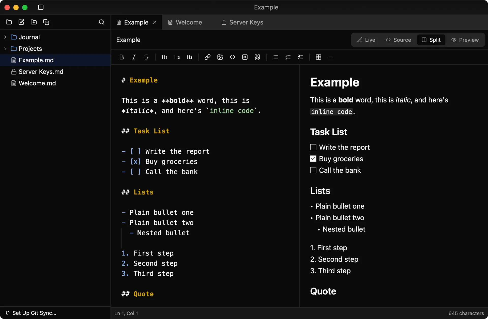Open Welcome.md in the file tree
488x319 pixels.
click(x=55, y=83)
